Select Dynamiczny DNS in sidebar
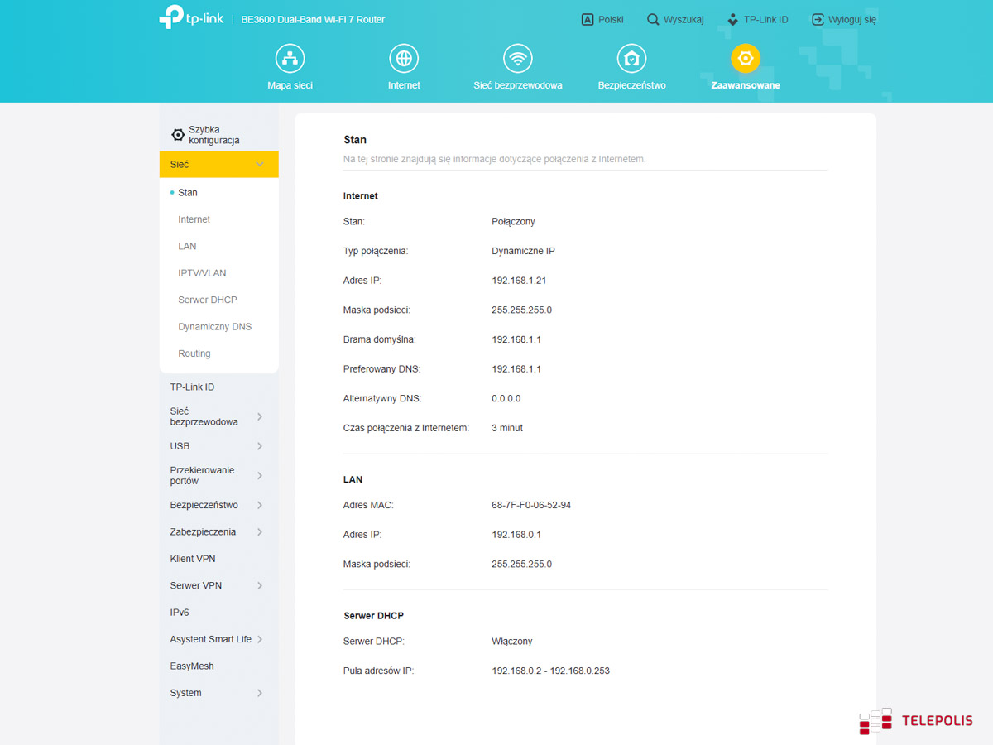The width and height of the screenshot is (993, 745). click(214, 327)
